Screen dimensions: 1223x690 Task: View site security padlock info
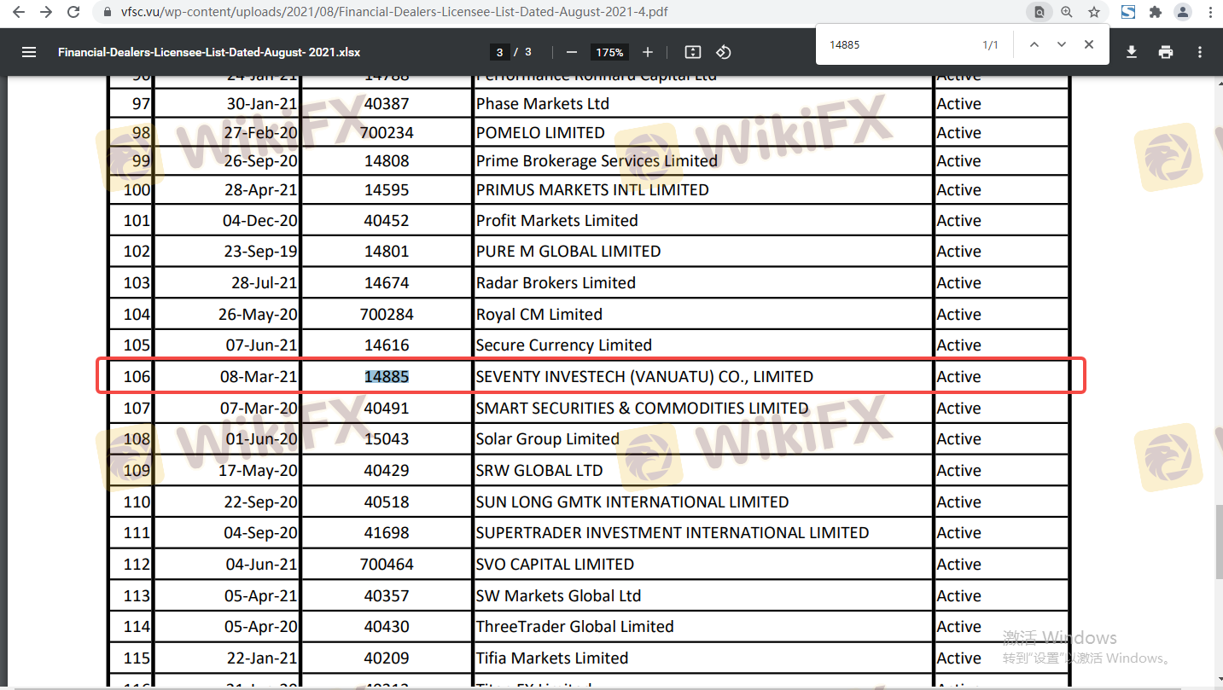[107, 12]
